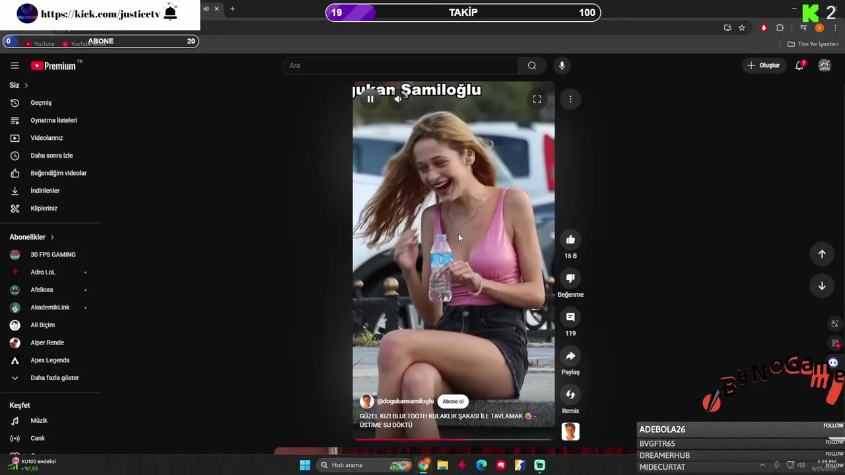Close the current browser tab

[x=217, y=9]
